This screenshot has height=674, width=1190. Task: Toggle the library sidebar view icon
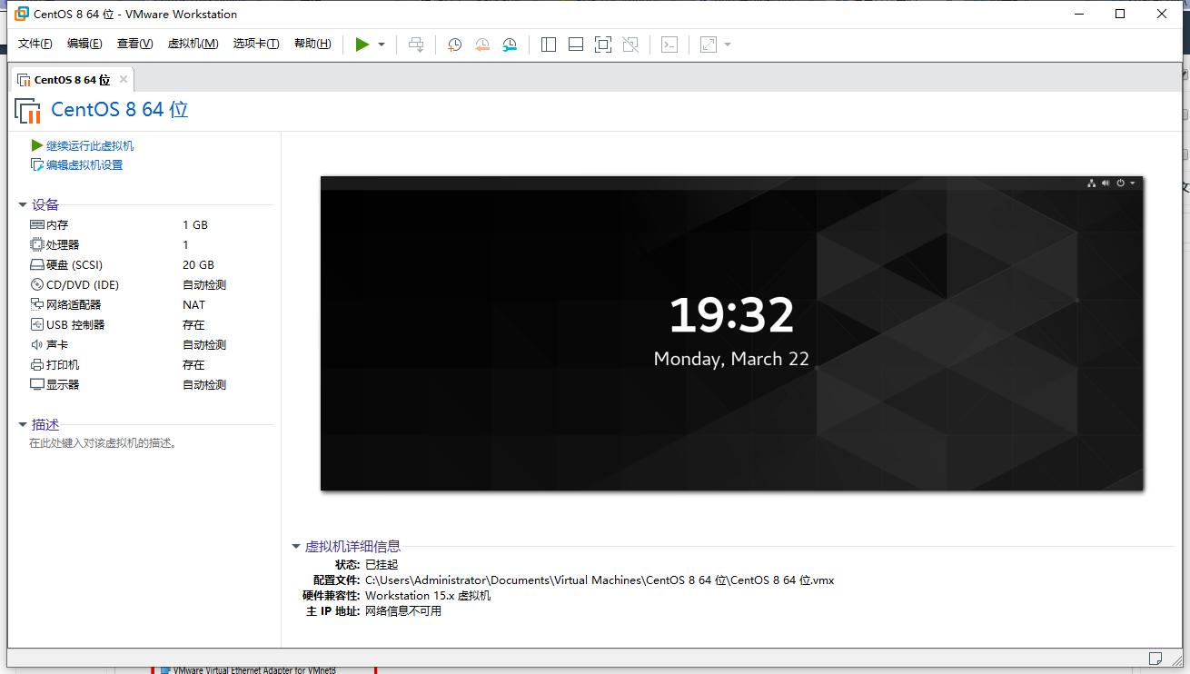coord(548,45)
